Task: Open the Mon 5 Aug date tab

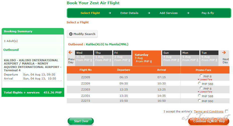Action: pos(190,58)
